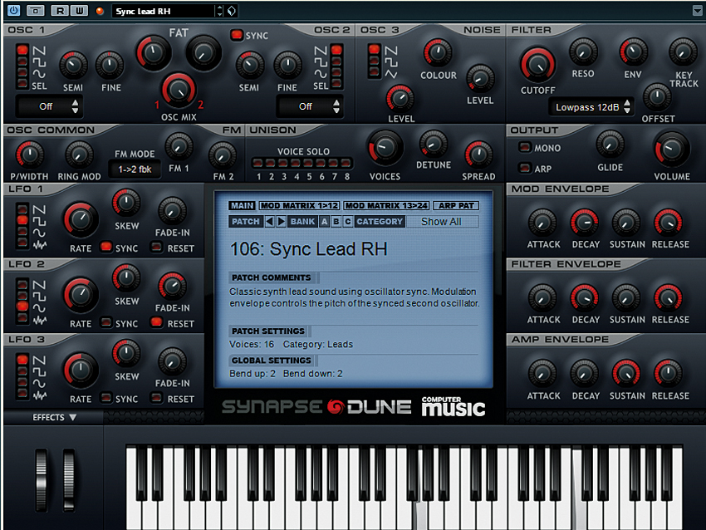The image size is (706, 530).
Task: Click the W write automation button
Action: (79, 10)
